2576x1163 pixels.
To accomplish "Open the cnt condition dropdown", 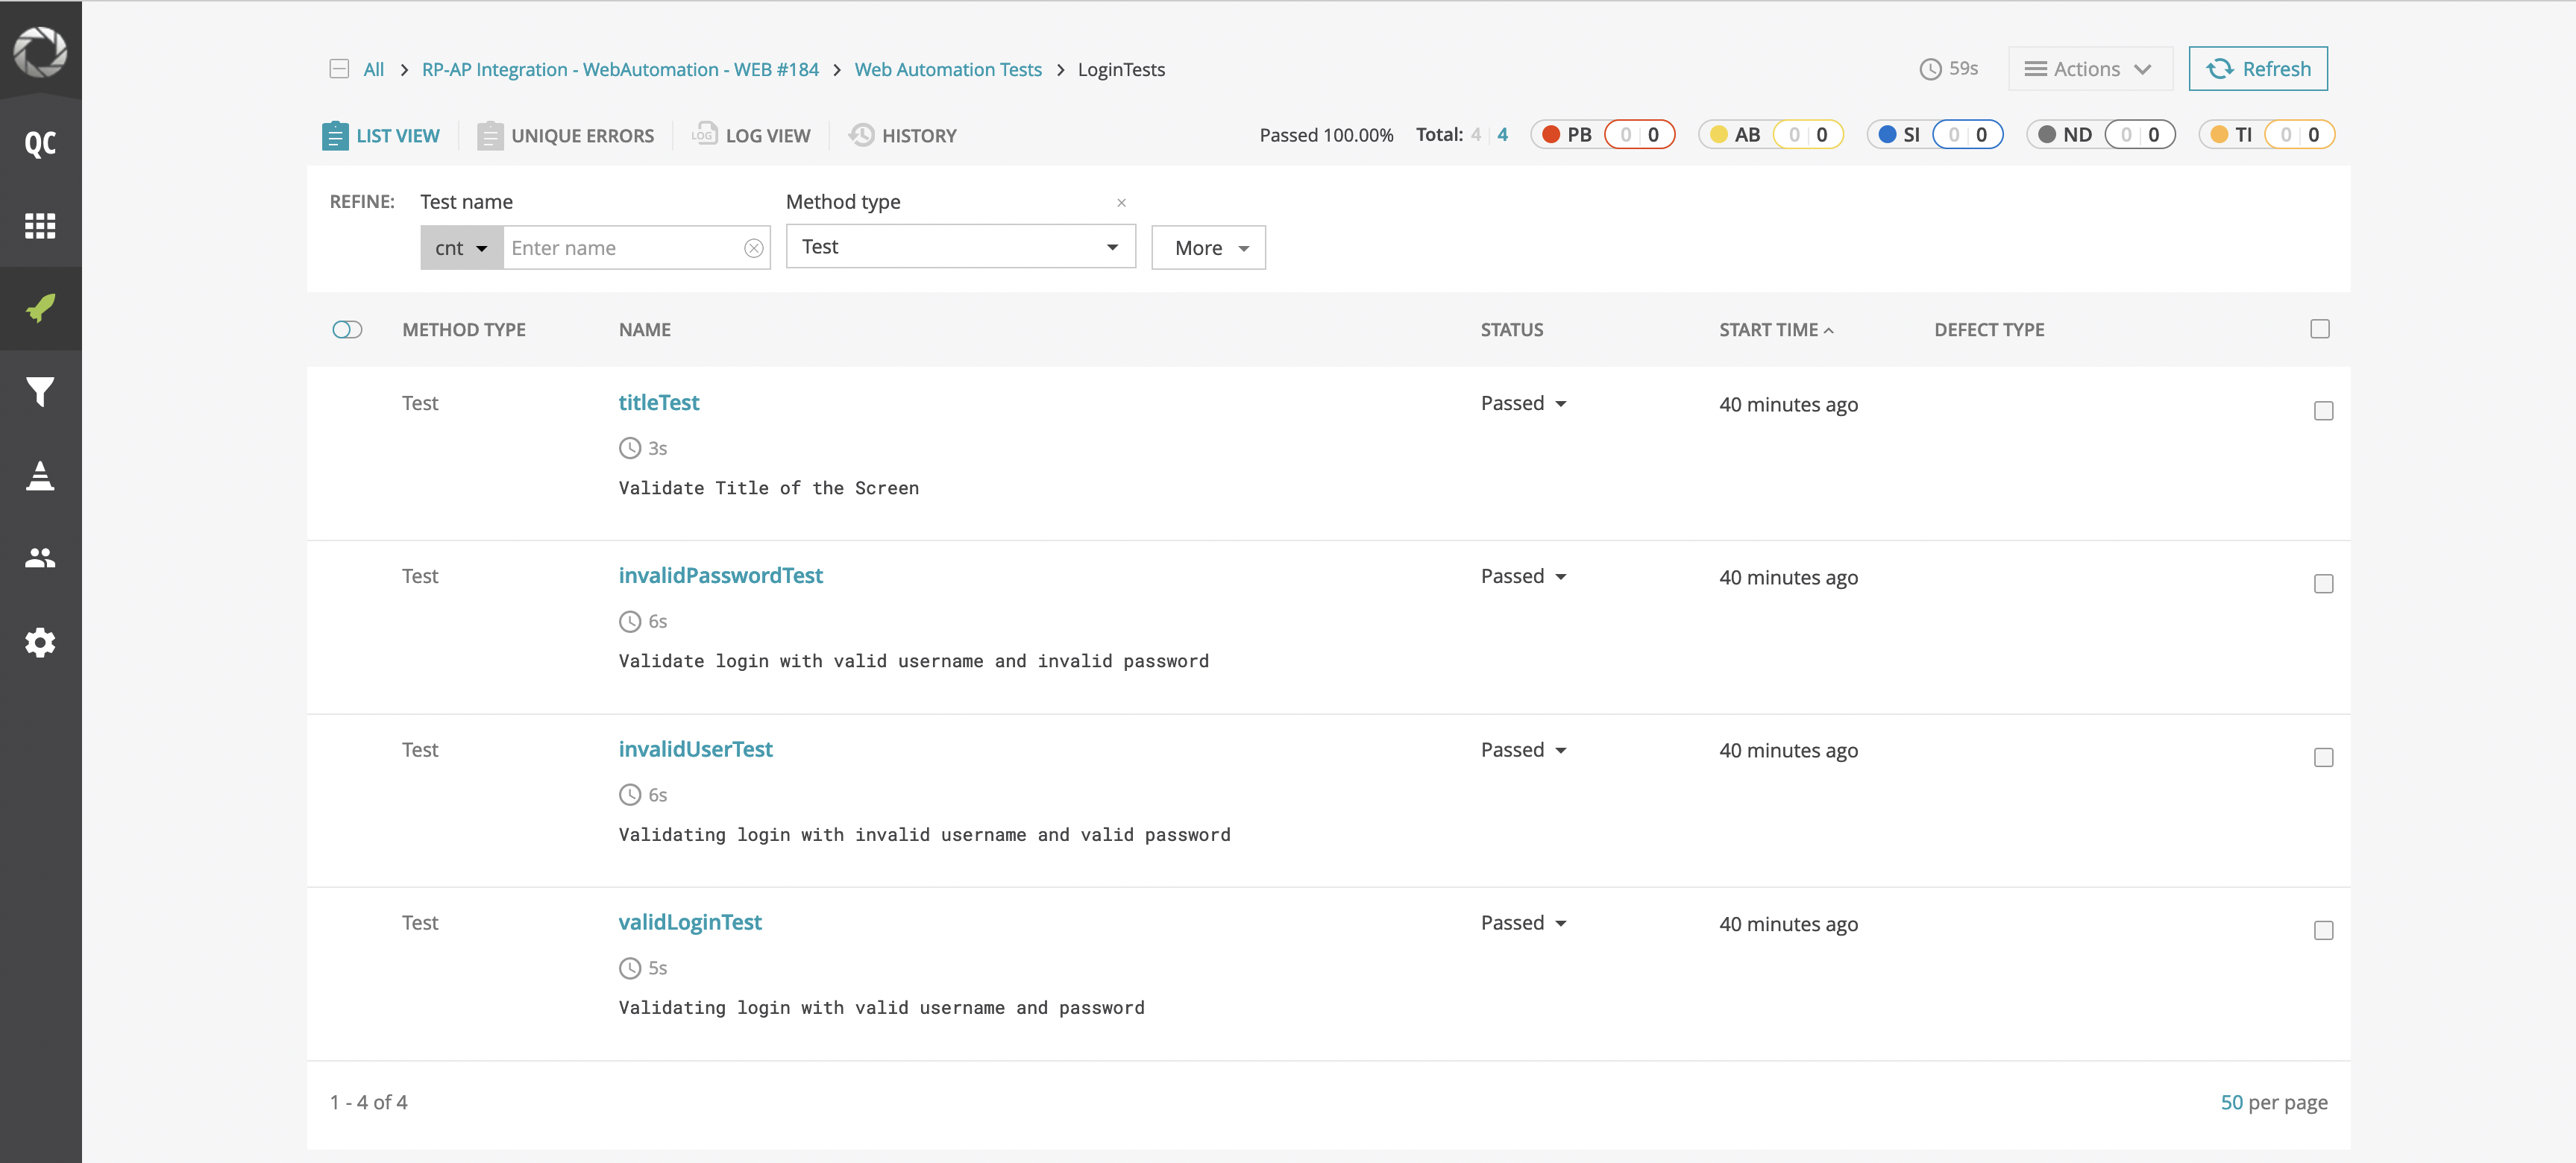I will [x=461, y=247].
